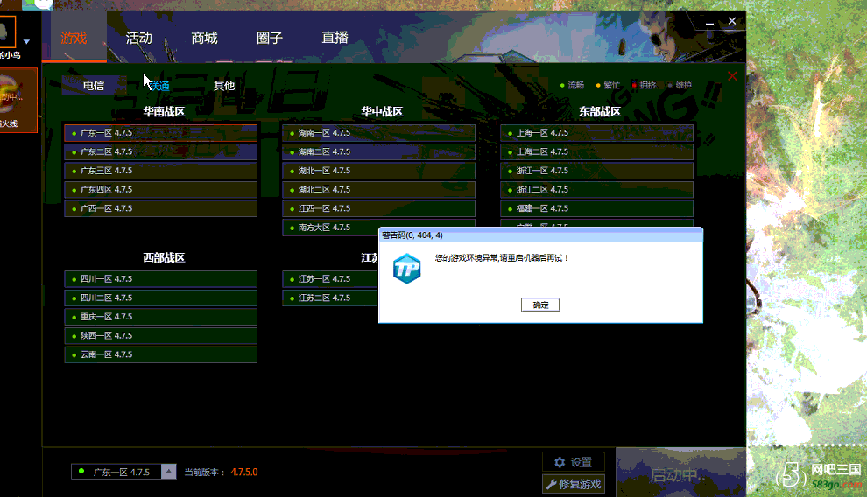
Task: Switch to the 直播 tab
Action: pyautogui.click(x=335, y=38)
